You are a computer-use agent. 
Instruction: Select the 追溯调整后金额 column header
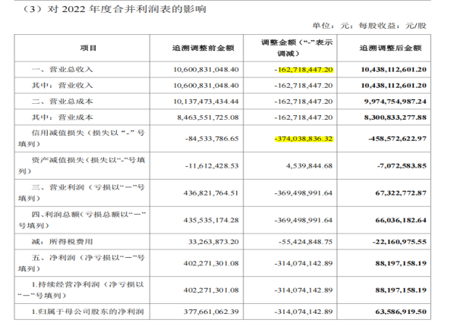(390, 48)
